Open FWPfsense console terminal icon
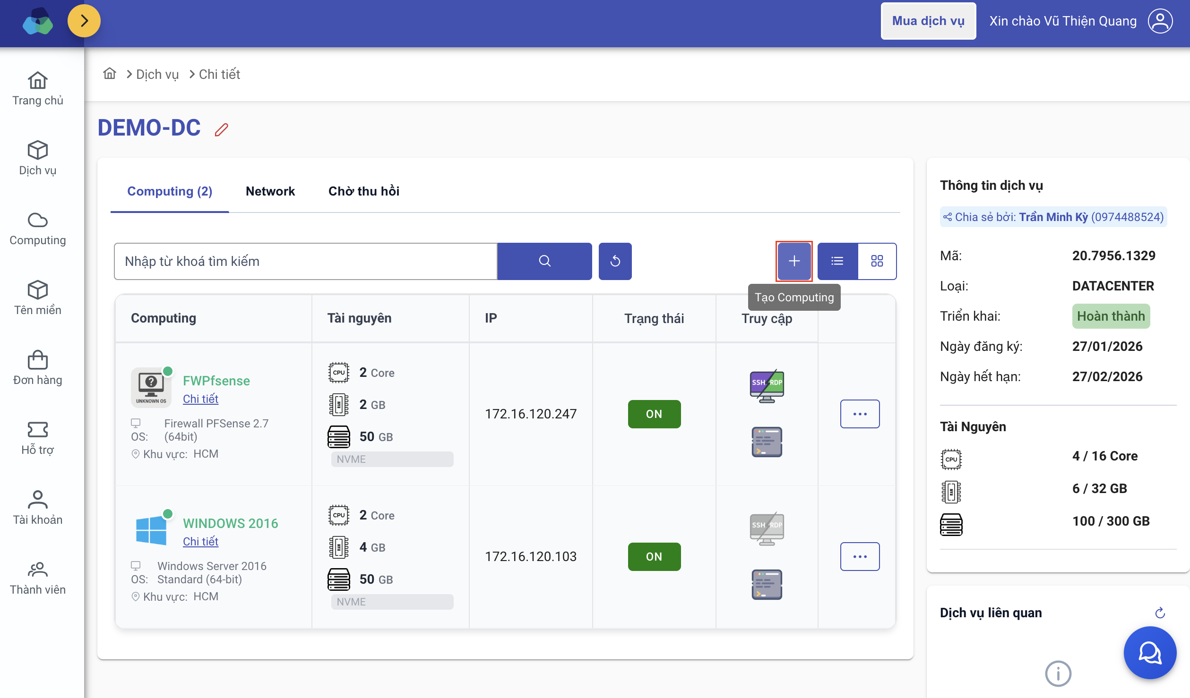1190x698 pixels. tap(767, 442)
